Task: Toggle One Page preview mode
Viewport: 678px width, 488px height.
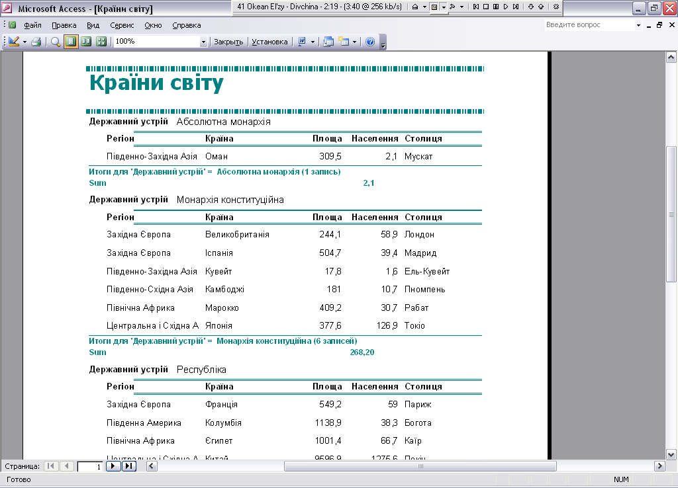Action: [71, 42]
